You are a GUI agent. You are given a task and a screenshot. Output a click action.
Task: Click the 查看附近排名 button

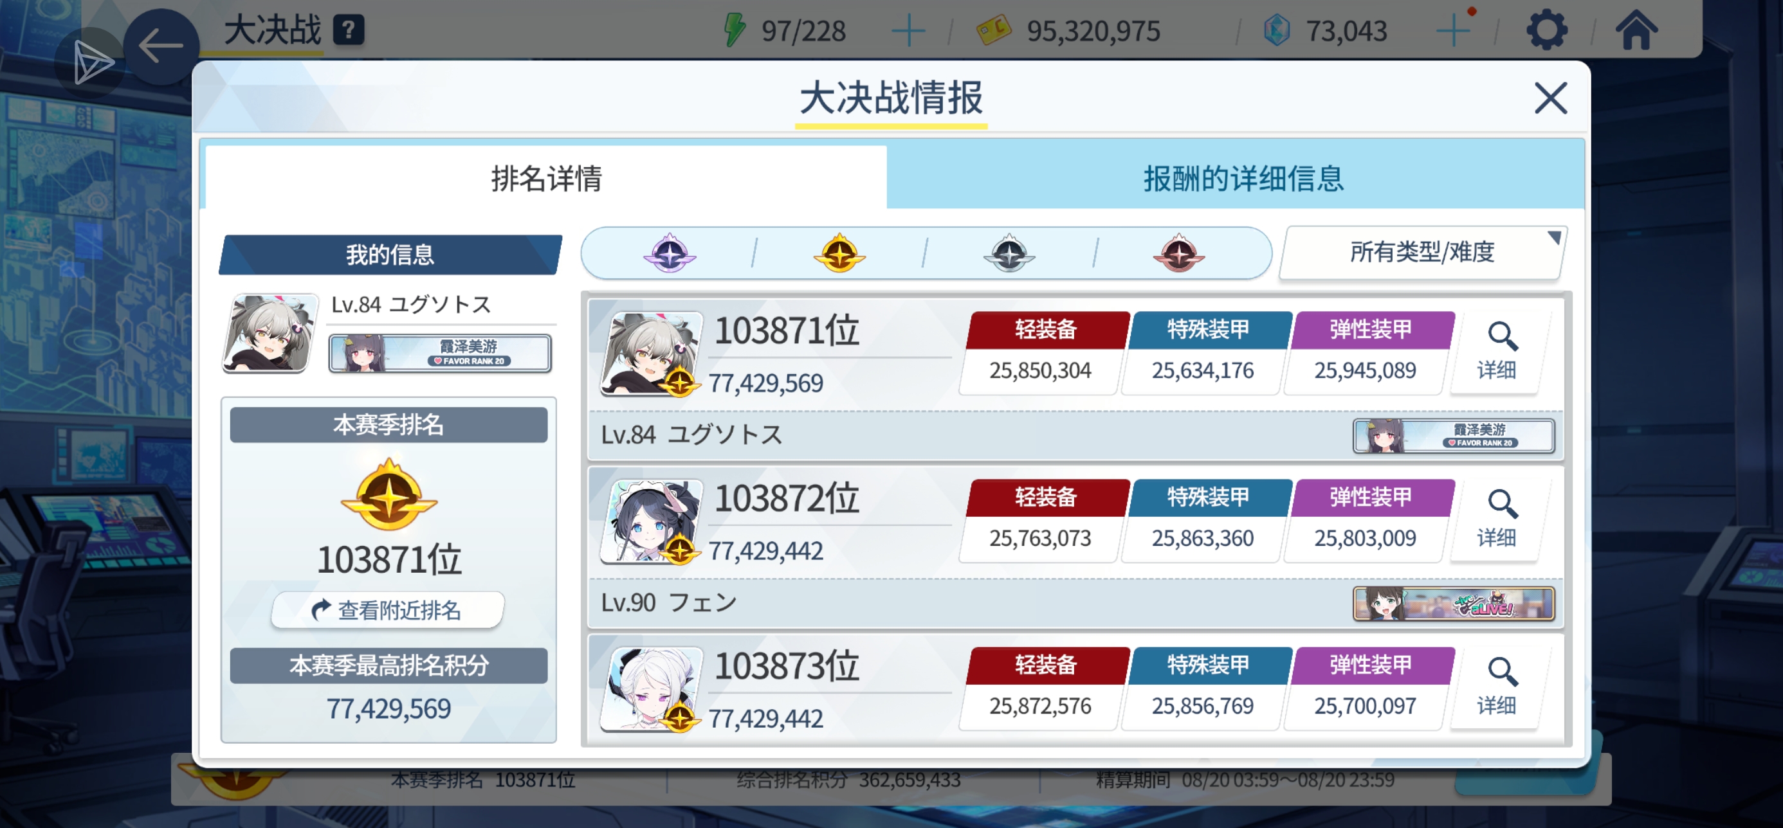[x=389, y=610]
